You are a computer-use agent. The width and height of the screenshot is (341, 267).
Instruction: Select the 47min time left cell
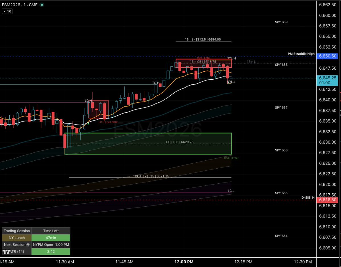click(x=51, y=238)
